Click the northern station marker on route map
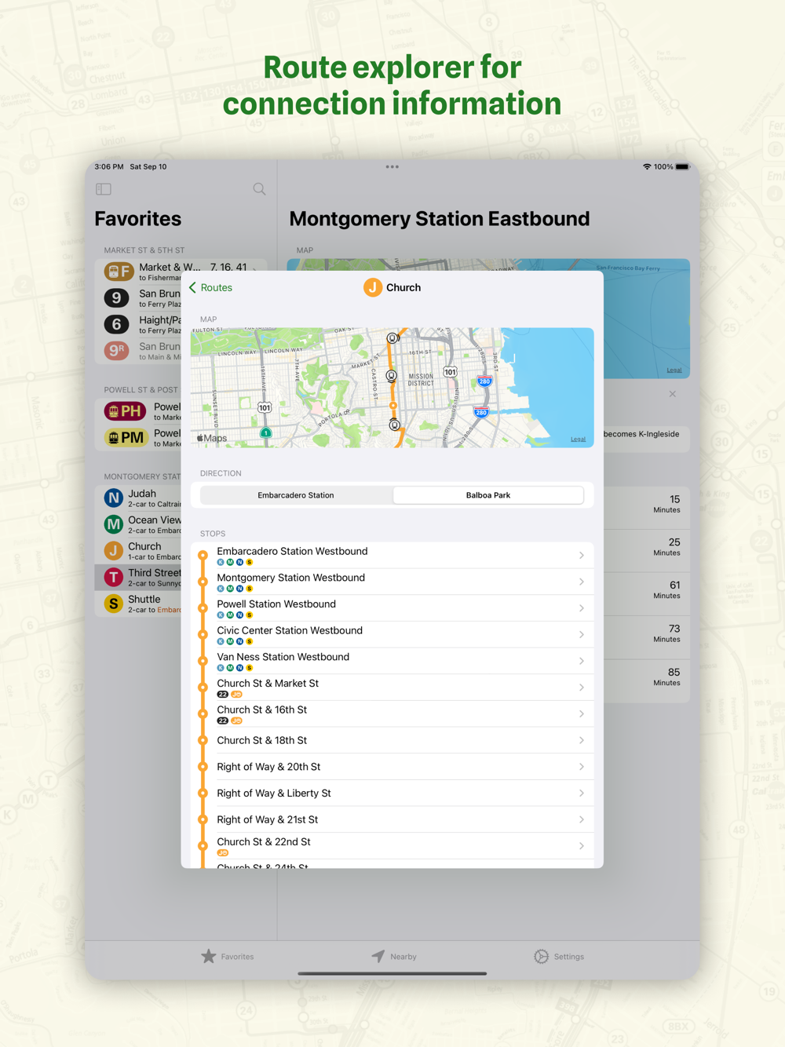This screenshot has height=1047, width=785. click(x=392, y=338)
